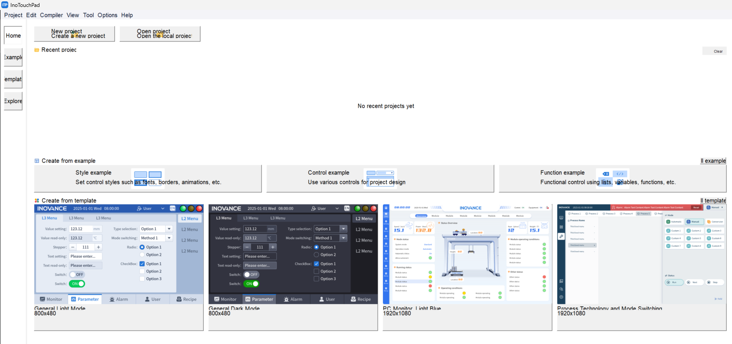Select Option 1 radio in Light Mode template
This screenshot has height=344, width=732.
pos(142,248)
